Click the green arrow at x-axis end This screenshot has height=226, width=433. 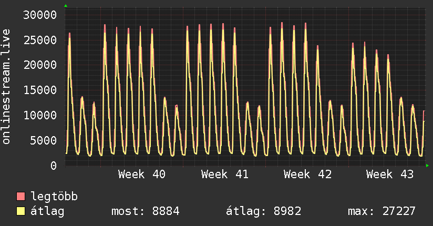(427, 166)
